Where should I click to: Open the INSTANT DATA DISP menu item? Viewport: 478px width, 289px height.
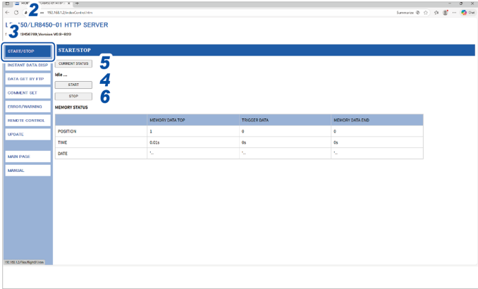[x=27, y=65]
